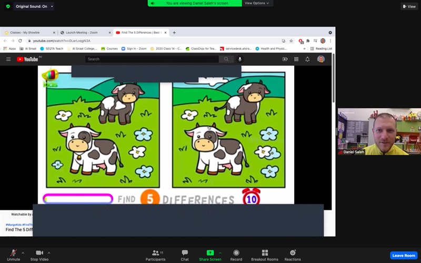The height and width of the screenshot is (263, 421).
Task: Click the YouTube Search field
Action: point(152,59)
